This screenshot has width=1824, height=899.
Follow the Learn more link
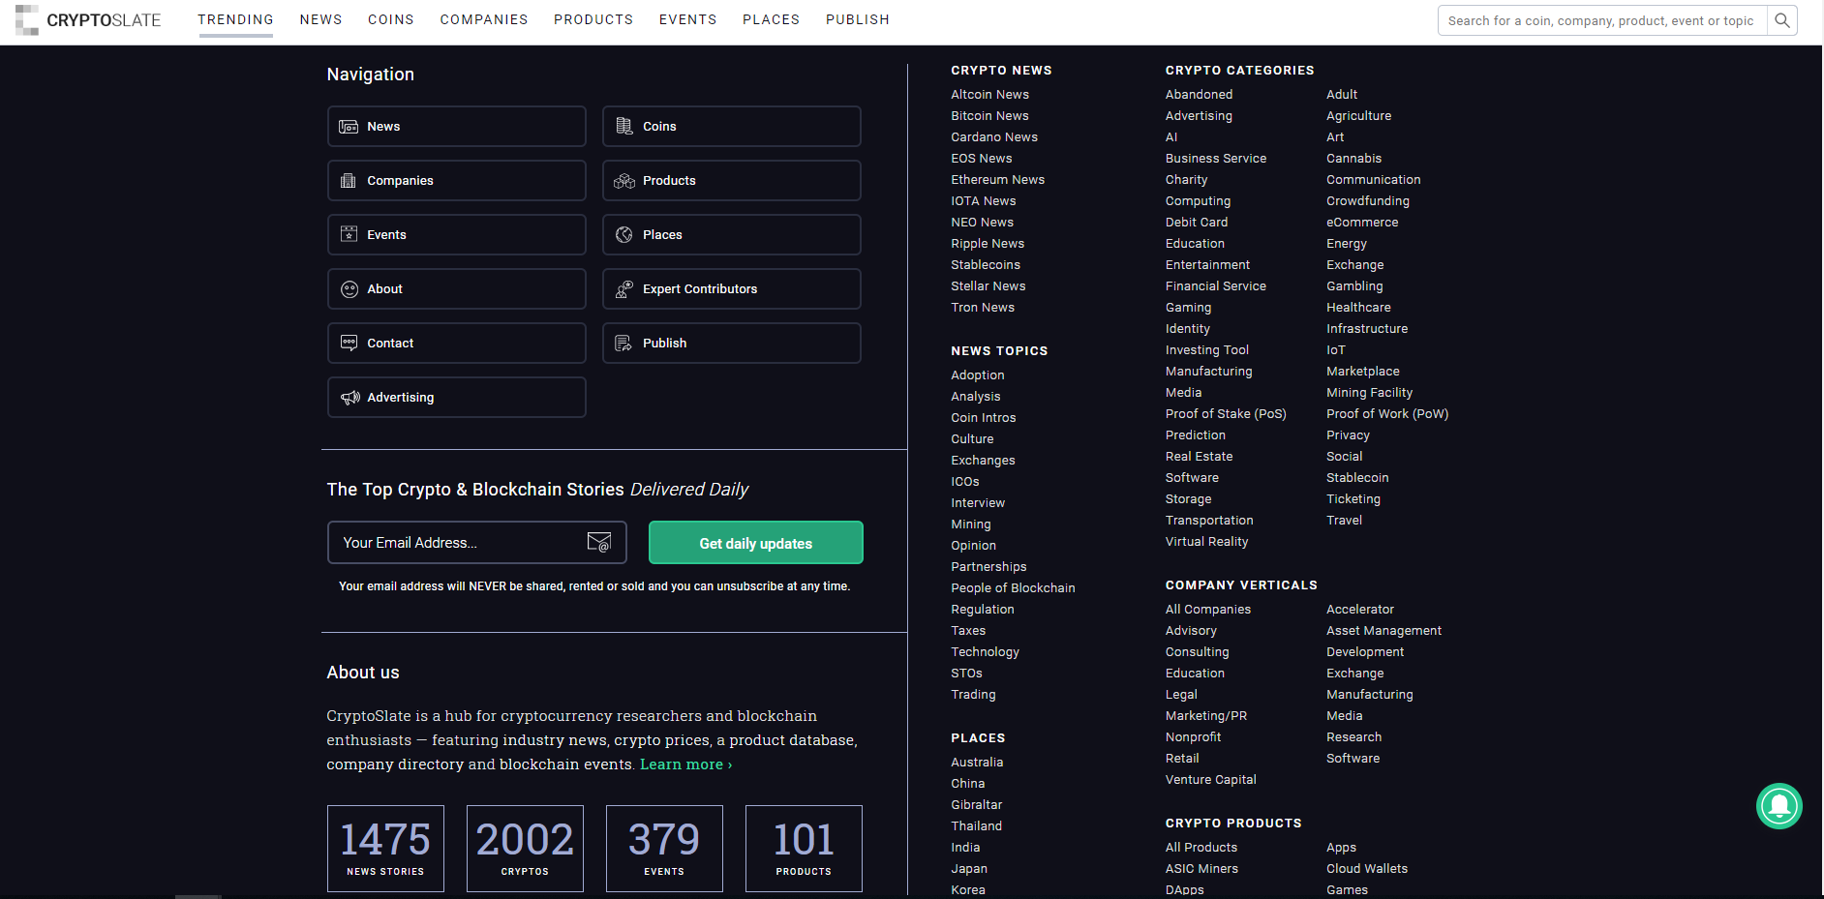pyautogui.click(x=685, y=764)
